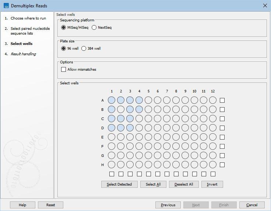Go to Choose where to run step
This screenshot has height=211, width=271.
pyautogui.click(x=28, y=18)
